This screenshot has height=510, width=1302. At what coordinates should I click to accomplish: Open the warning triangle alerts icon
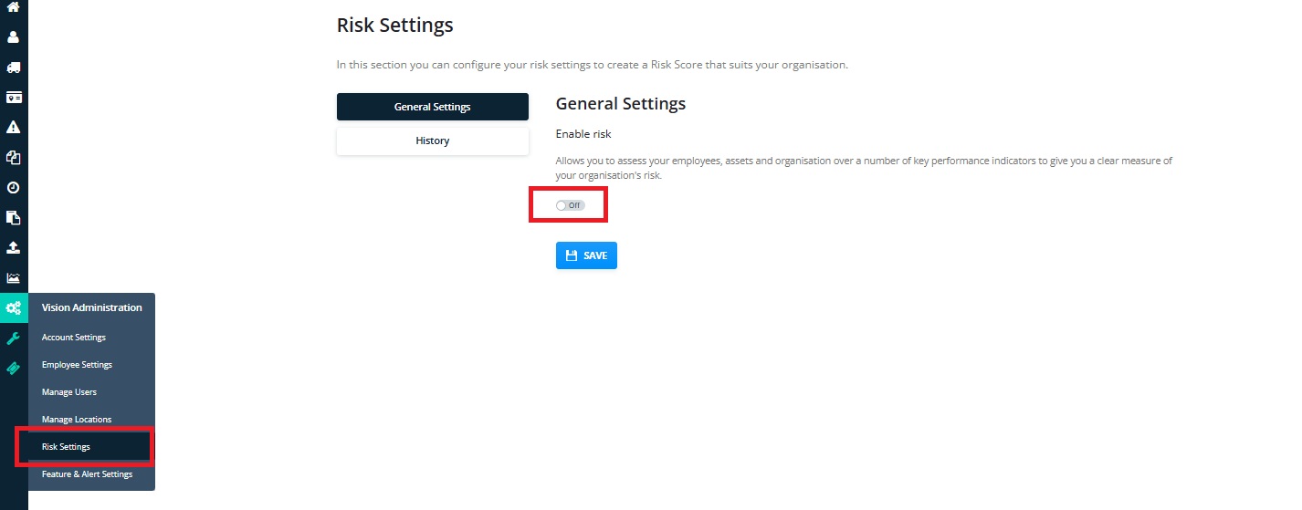click(14, 127)
